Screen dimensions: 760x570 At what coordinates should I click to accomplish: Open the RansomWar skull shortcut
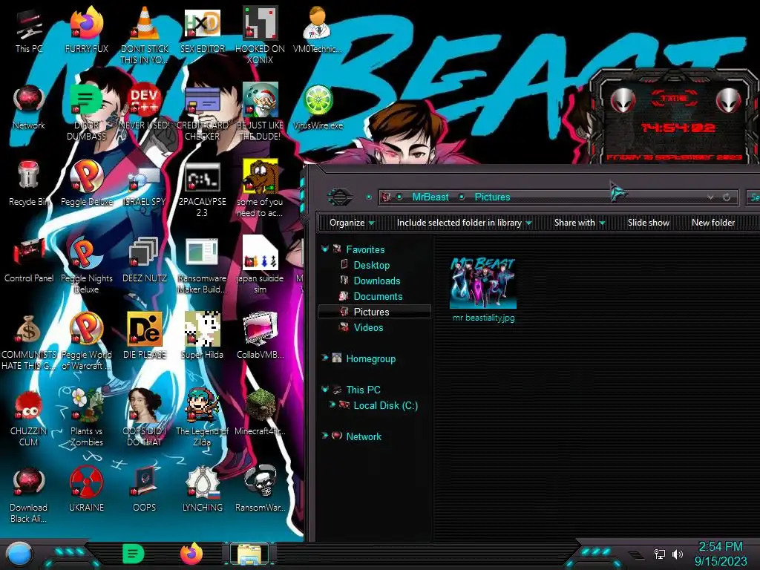coord(260,488)
